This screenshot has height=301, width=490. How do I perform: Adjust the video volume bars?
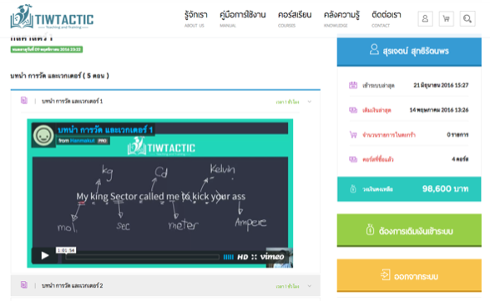(229, 257)
